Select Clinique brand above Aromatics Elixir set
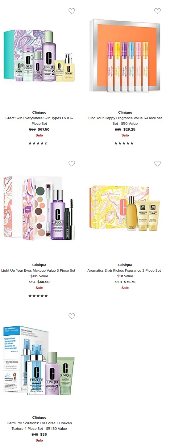The image size is (170, 444). tap(125, 265)
